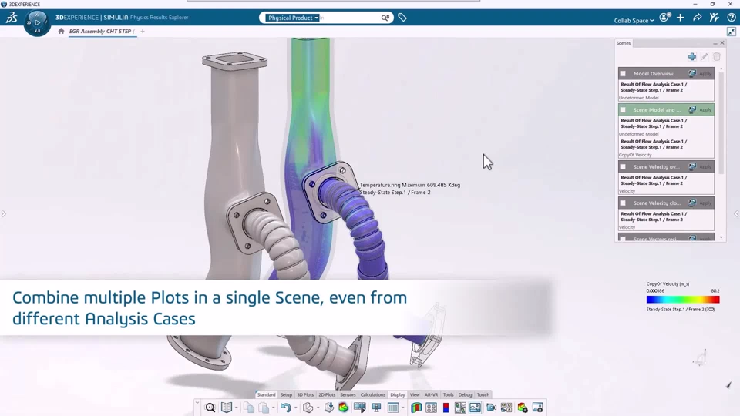Open the user profile icon
Viewport: 740px width, 416px height.
[x=665, y=18]
